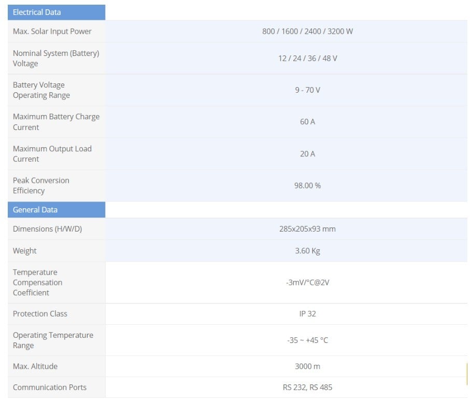Viewport: 470px width, 401px height.
Task: Click the RS 232, RS 485 ports value
Action: click(x=307, y=388)
